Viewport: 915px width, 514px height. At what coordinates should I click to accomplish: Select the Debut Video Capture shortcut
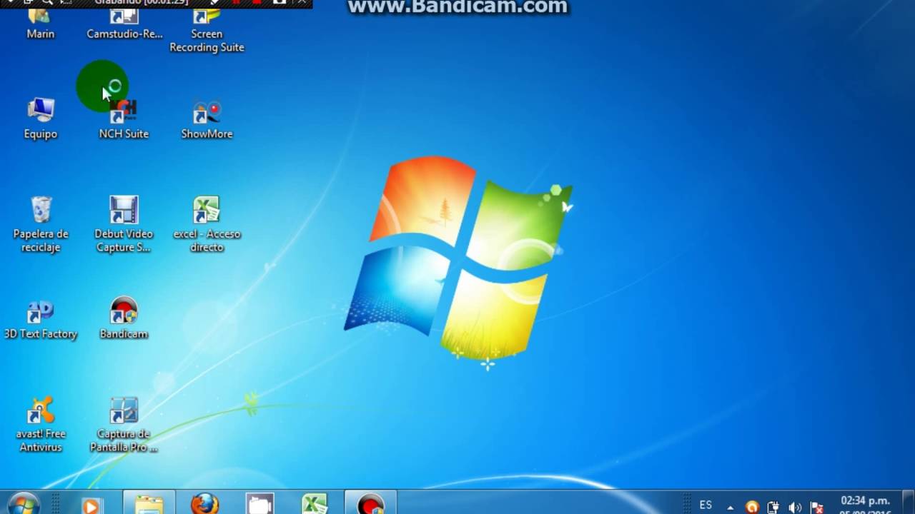click(124, 224)
